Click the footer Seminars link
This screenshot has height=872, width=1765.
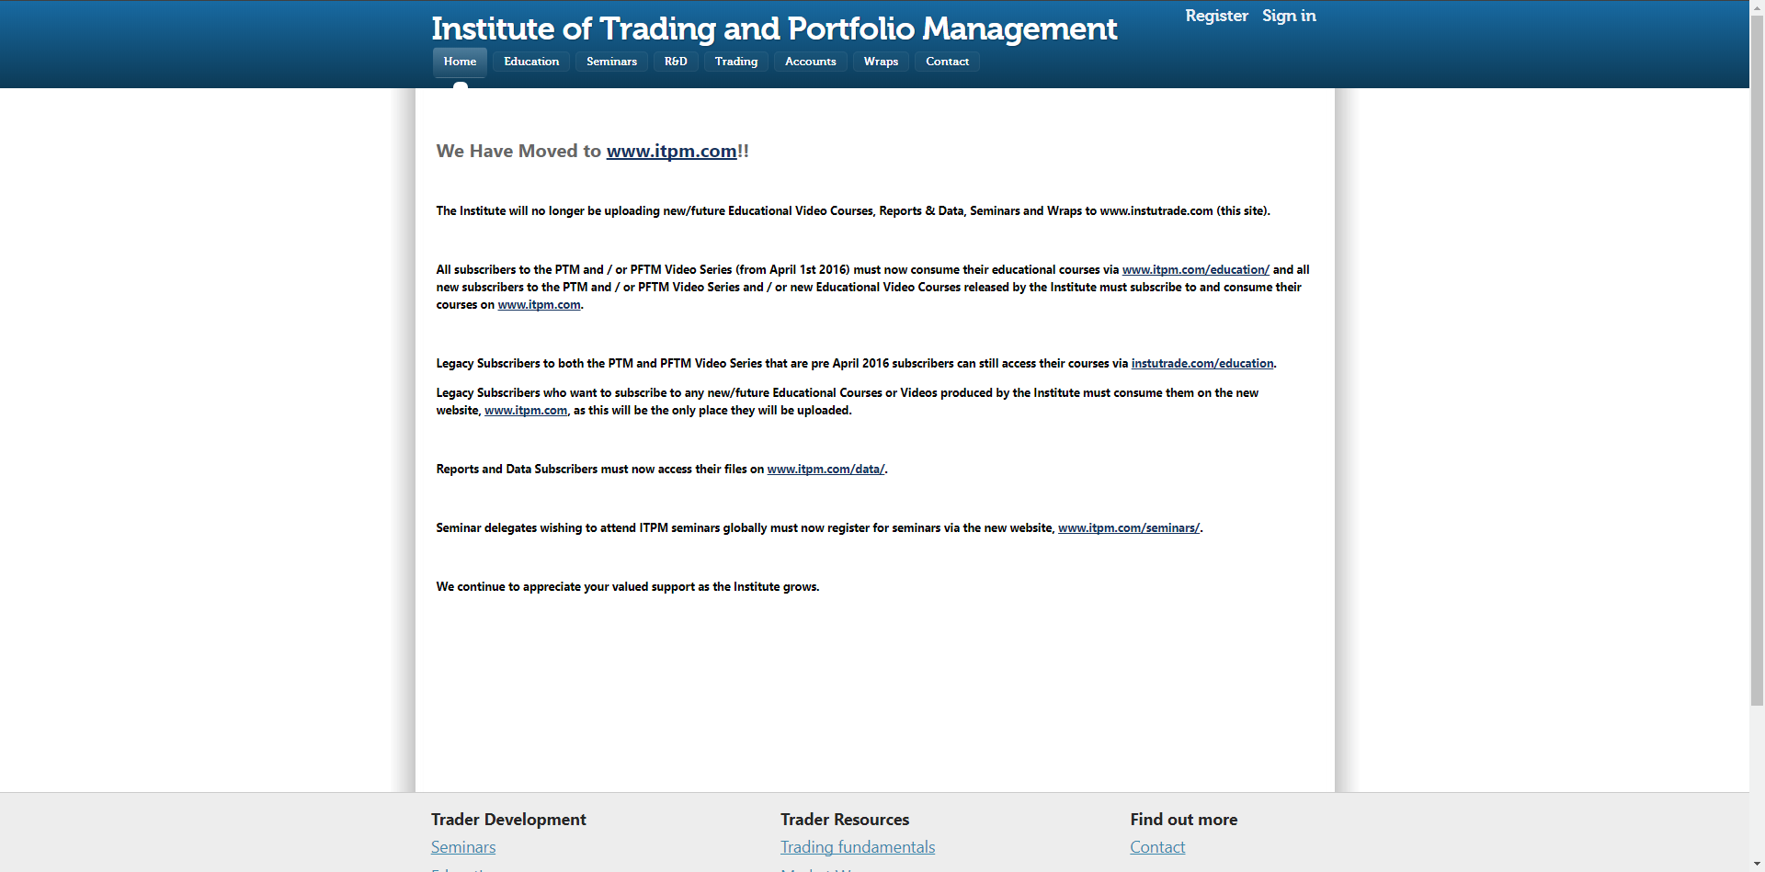(x=463, y=847)
